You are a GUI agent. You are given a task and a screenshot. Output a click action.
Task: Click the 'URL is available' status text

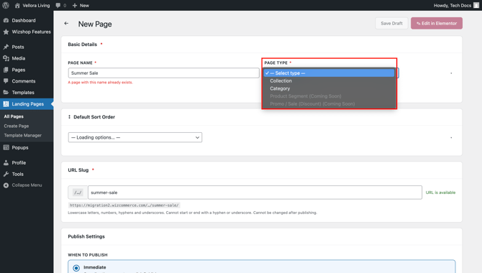[x=440, y=193]
